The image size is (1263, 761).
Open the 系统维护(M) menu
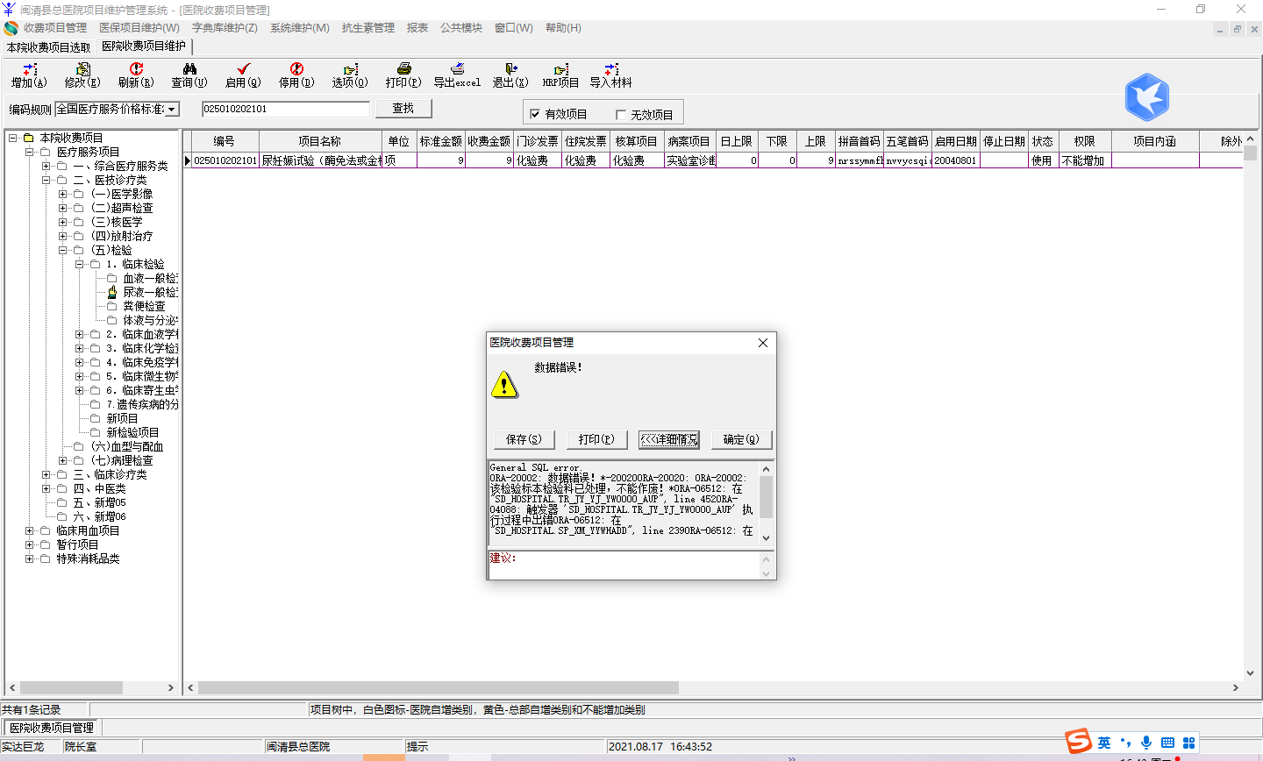[x=300, y=28]
